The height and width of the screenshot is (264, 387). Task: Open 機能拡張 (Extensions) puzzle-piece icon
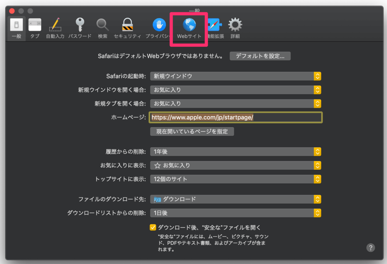tap(214, 25)
